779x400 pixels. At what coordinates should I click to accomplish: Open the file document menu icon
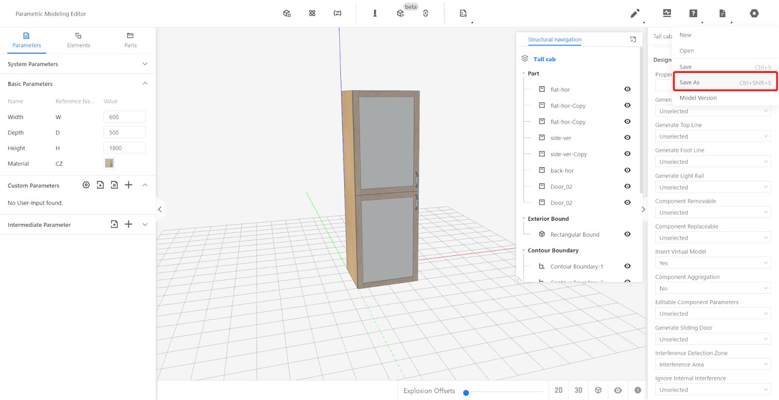click(x=723, y=14)
